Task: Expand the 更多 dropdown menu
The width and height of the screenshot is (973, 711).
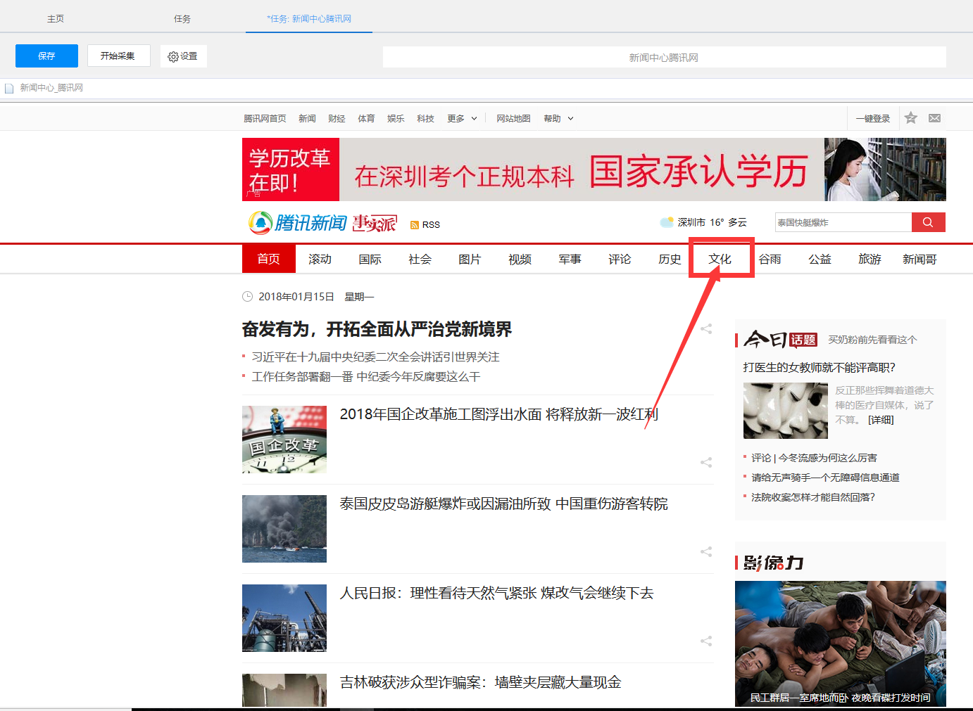Action: click(461, 118)
